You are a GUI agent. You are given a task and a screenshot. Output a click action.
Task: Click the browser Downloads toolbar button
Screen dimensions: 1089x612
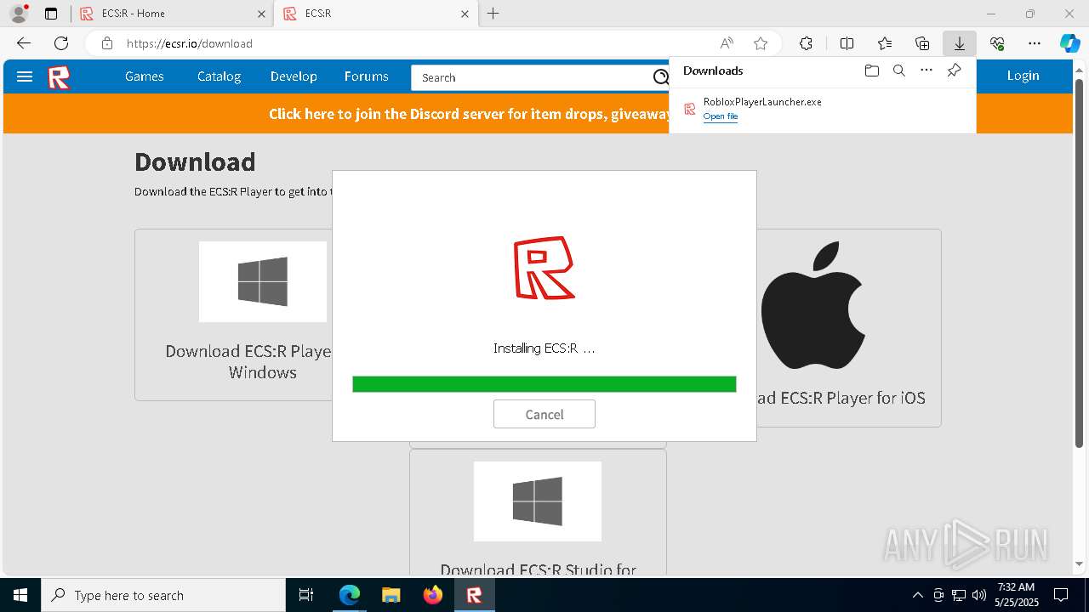point(959,43)
